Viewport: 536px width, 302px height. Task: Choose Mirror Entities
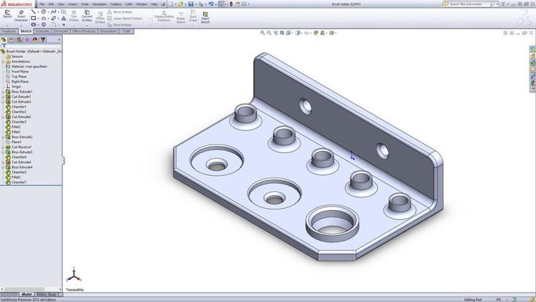[x=120, y=12]
